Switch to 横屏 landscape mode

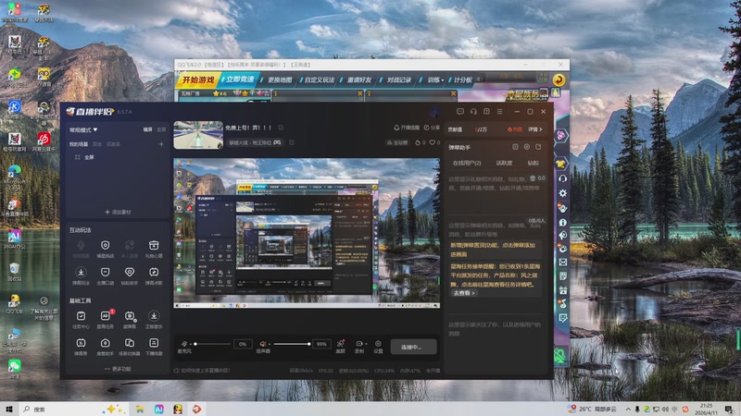coord(148,129)
